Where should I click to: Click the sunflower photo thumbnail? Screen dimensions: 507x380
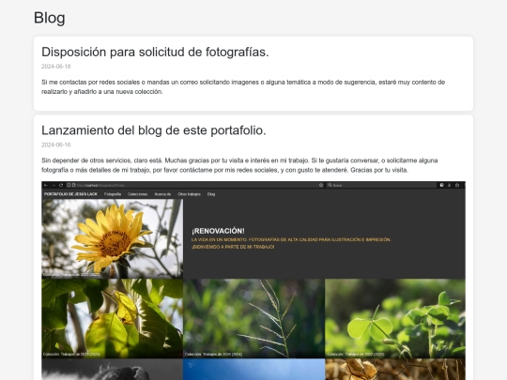pyautogui.click(x=113, y=238)
